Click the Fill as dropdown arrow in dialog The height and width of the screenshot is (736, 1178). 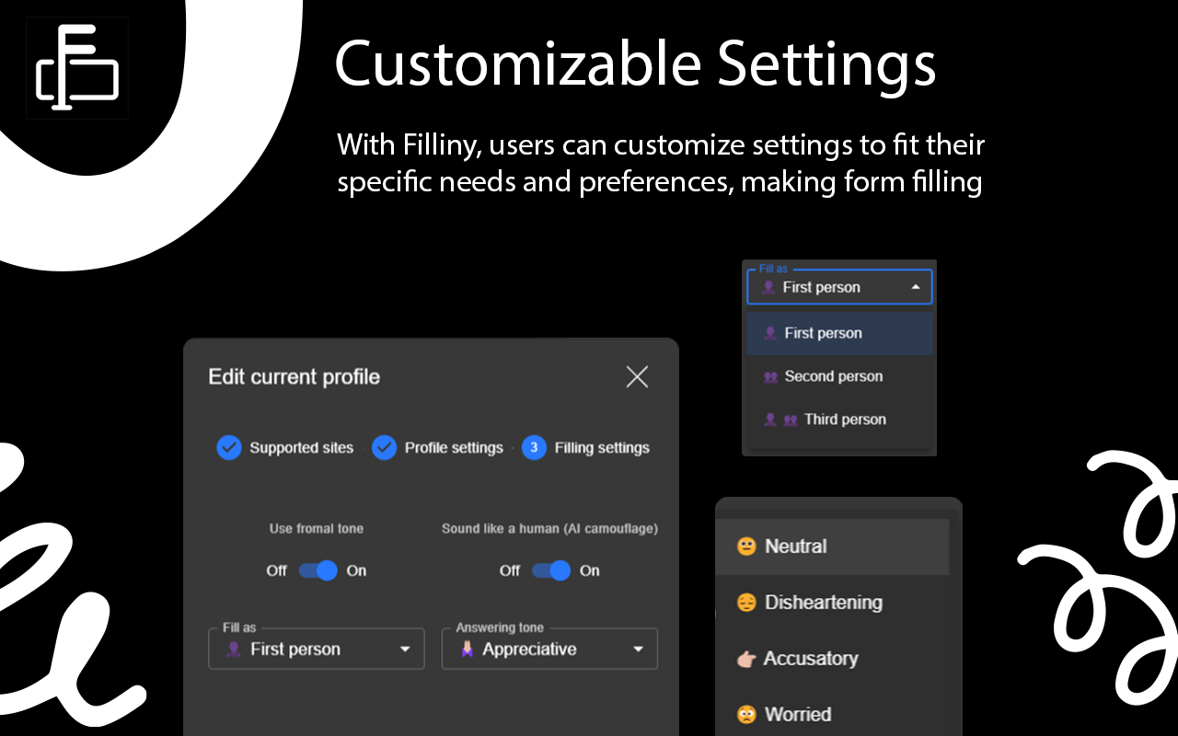(x=405, y=650)
